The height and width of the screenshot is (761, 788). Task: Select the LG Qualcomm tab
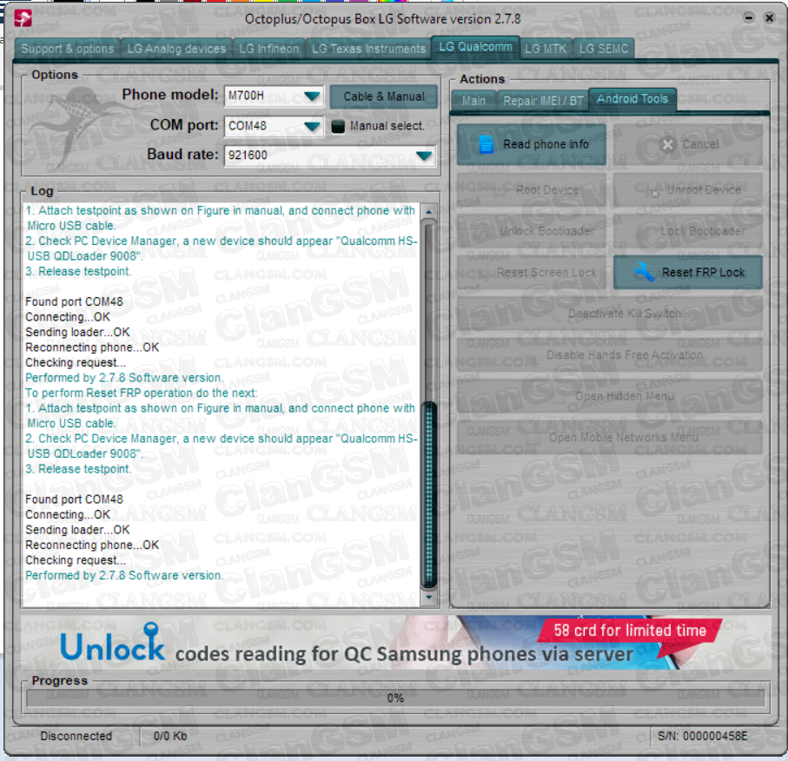[x=475, y=47]
